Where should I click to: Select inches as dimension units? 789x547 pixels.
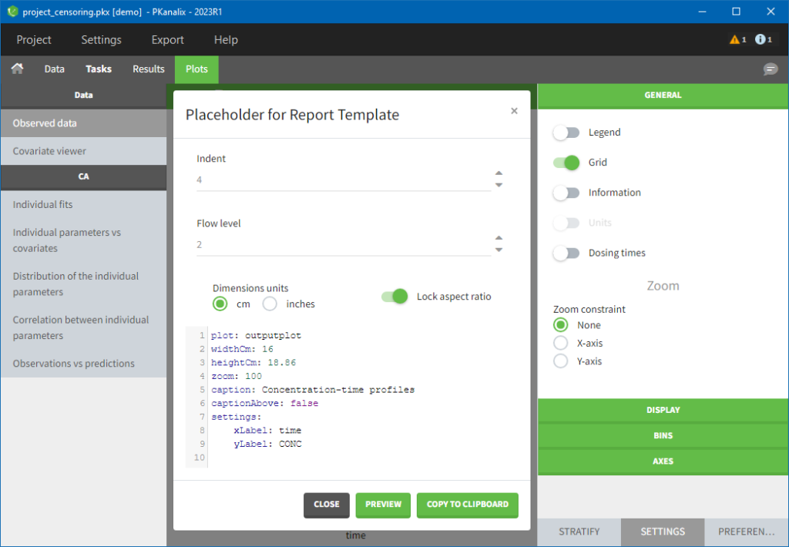coord(270,304)
